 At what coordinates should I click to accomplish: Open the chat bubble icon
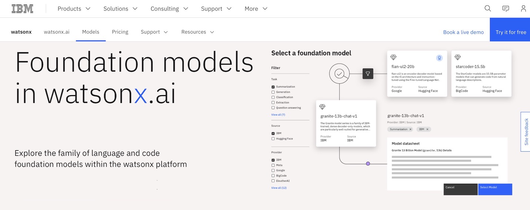click(x=506, y=8)
